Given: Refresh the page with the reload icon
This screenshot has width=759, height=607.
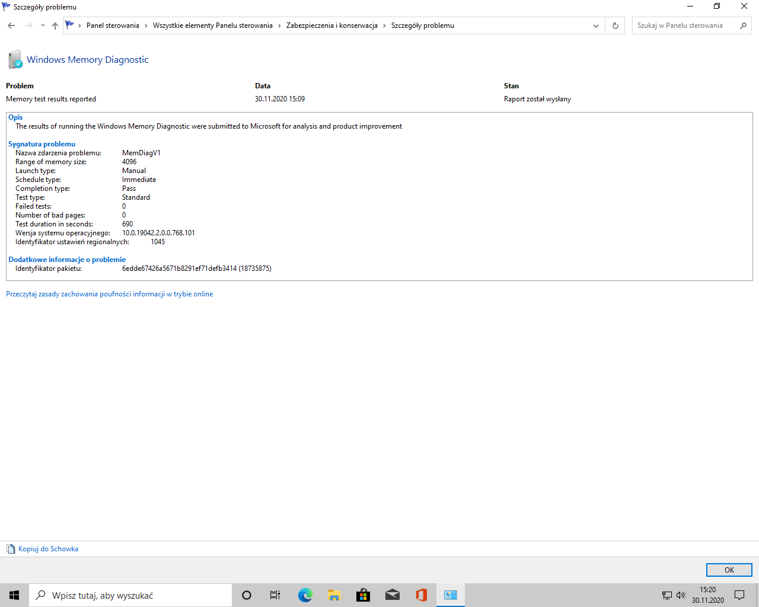Looking at the screenshot, I should pos(616,25).
